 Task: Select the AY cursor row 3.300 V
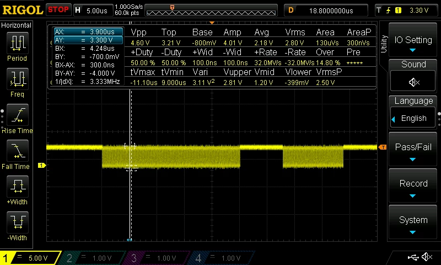[88, 40]
